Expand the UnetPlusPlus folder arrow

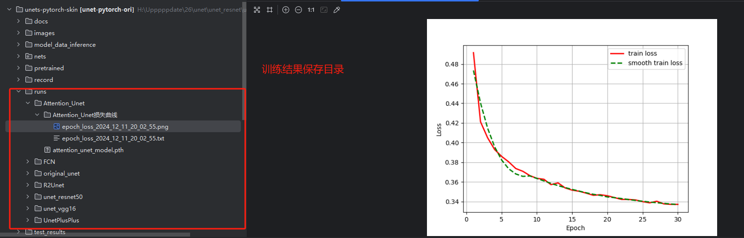pos(28,220)
